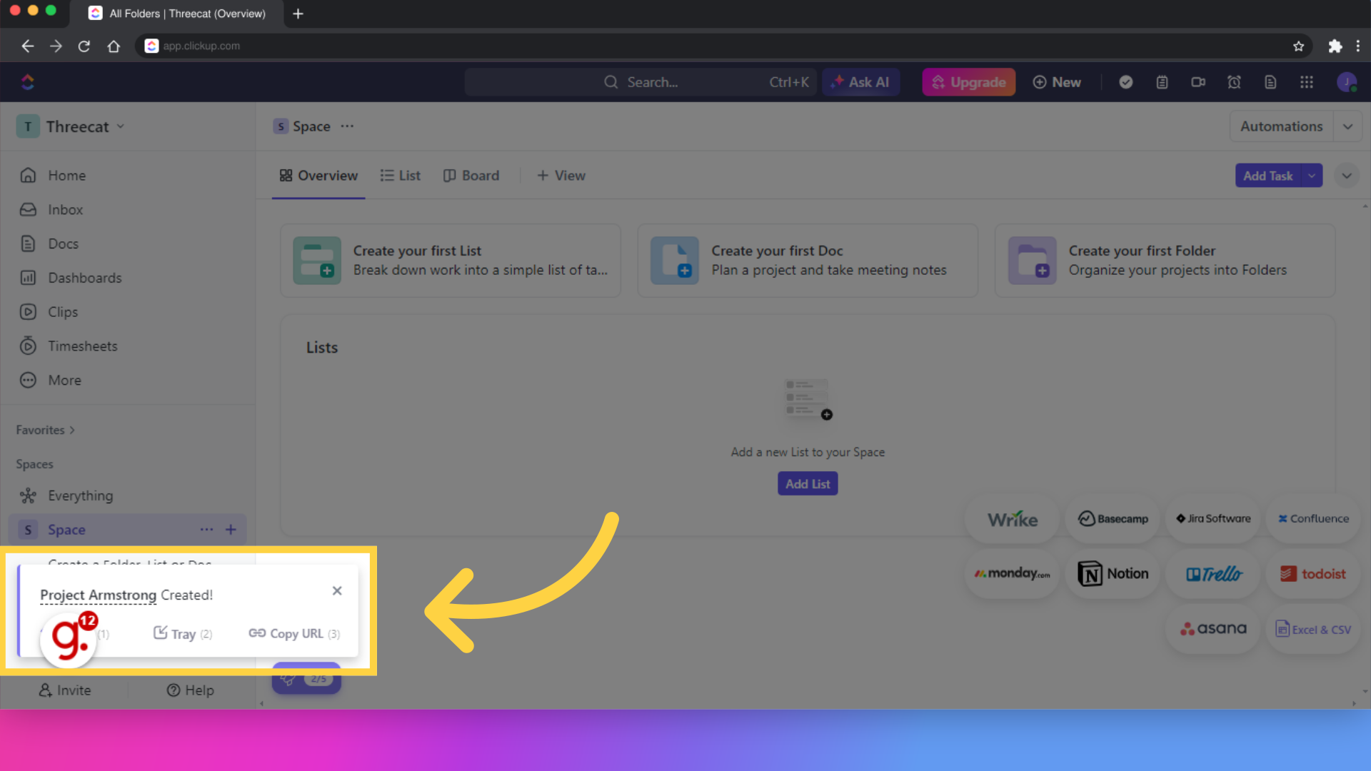This screenshot has width=1371, height=771.
Task: Switch to the List tab
Action: point(400,176)
